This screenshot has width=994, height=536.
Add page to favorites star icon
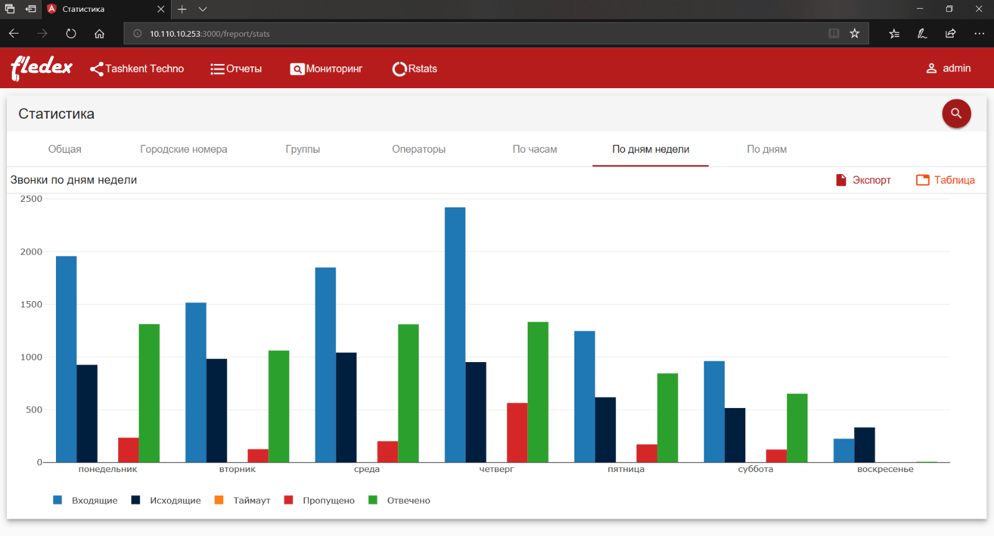tap(855, 34)
